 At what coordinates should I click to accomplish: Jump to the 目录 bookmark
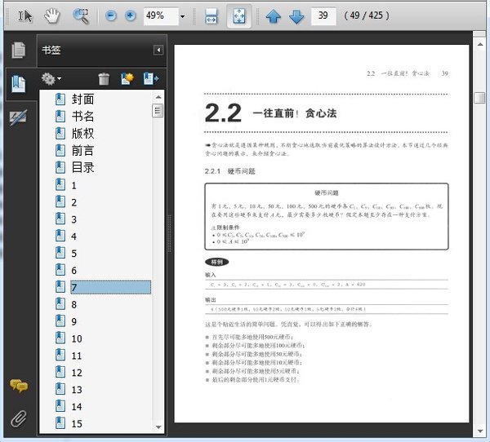82,167
